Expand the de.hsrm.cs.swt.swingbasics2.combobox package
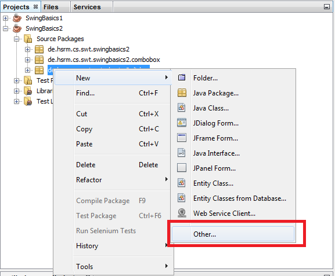The height and width of the screenshot is (276, 335). coord(27,60)
